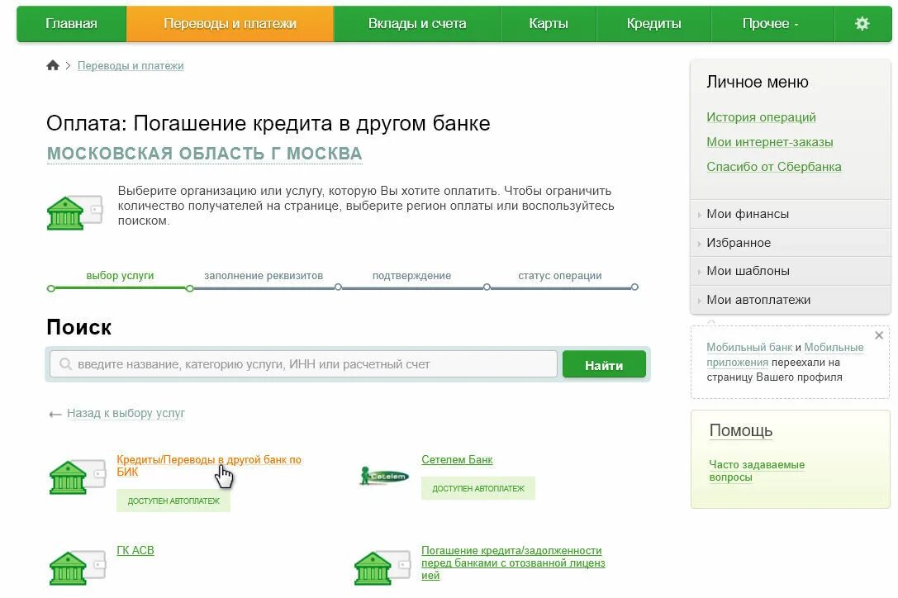
Task: Expand Избранное section
Action: [x=791, y=243]
